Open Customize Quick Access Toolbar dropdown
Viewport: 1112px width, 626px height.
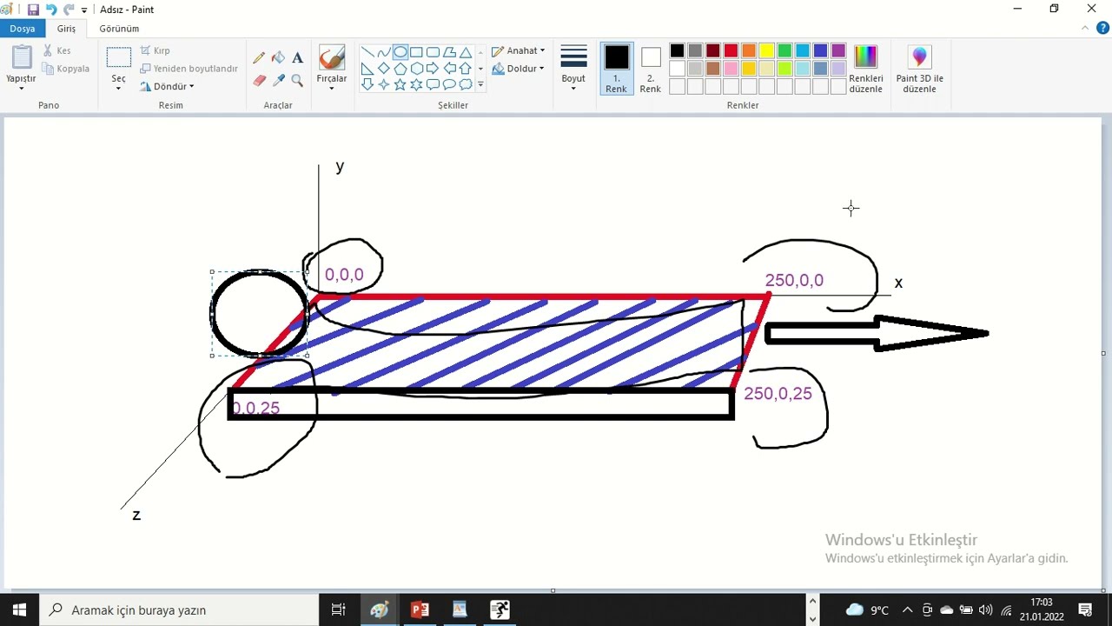coord(84,10)
